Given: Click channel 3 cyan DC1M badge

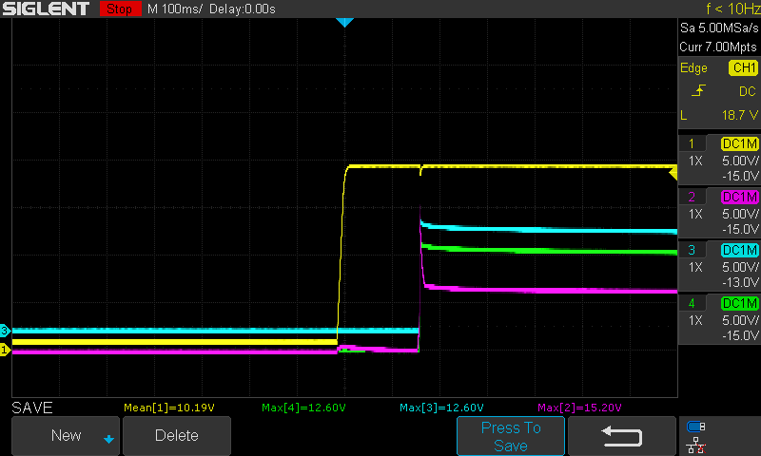Looking at the screenshot, I should [740, 250].
